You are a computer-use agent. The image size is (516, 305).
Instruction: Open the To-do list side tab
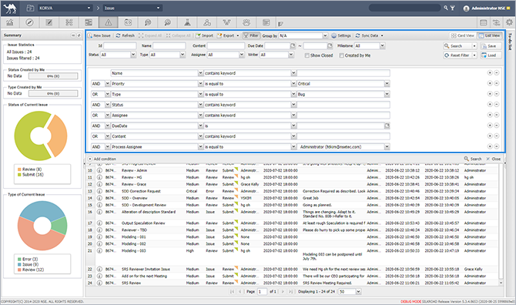point(511,42)
